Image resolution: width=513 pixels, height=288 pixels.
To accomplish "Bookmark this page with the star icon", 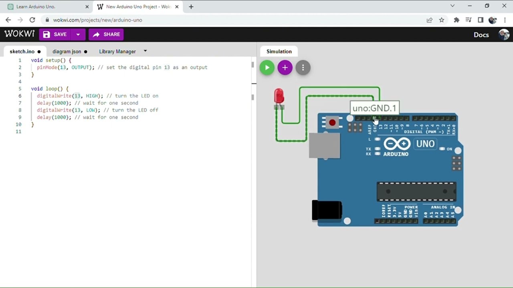I will point(442,20).
